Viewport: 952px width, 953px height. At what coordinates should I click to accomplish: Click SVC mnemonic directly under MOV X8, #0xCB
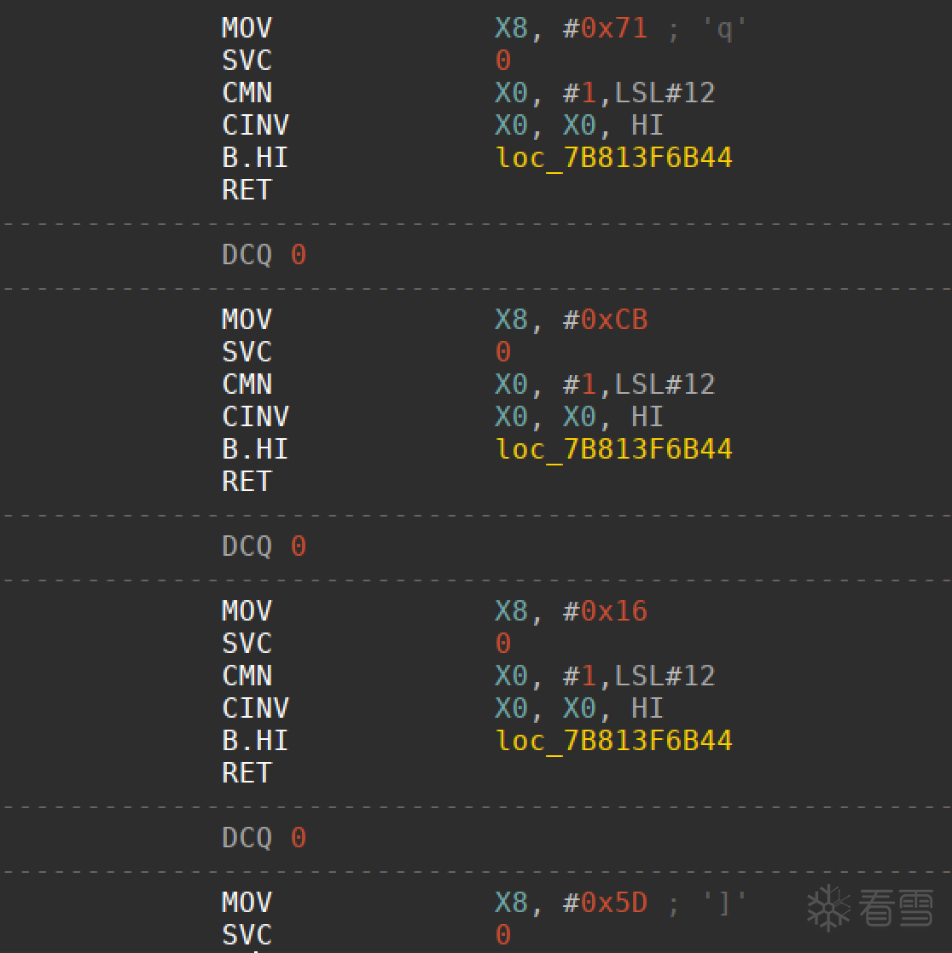tap(247, 352)
